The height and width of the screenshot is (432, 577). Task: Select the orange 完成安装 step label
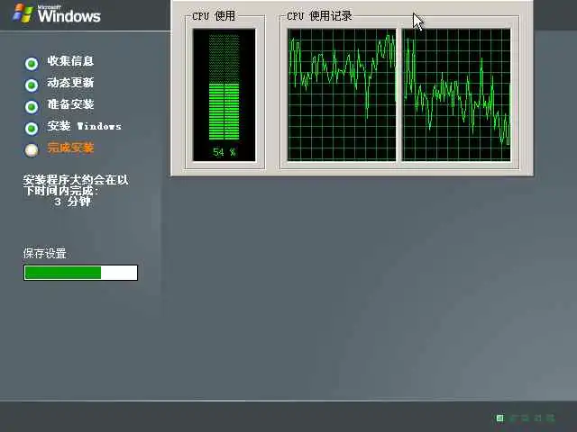pos(70,148)
